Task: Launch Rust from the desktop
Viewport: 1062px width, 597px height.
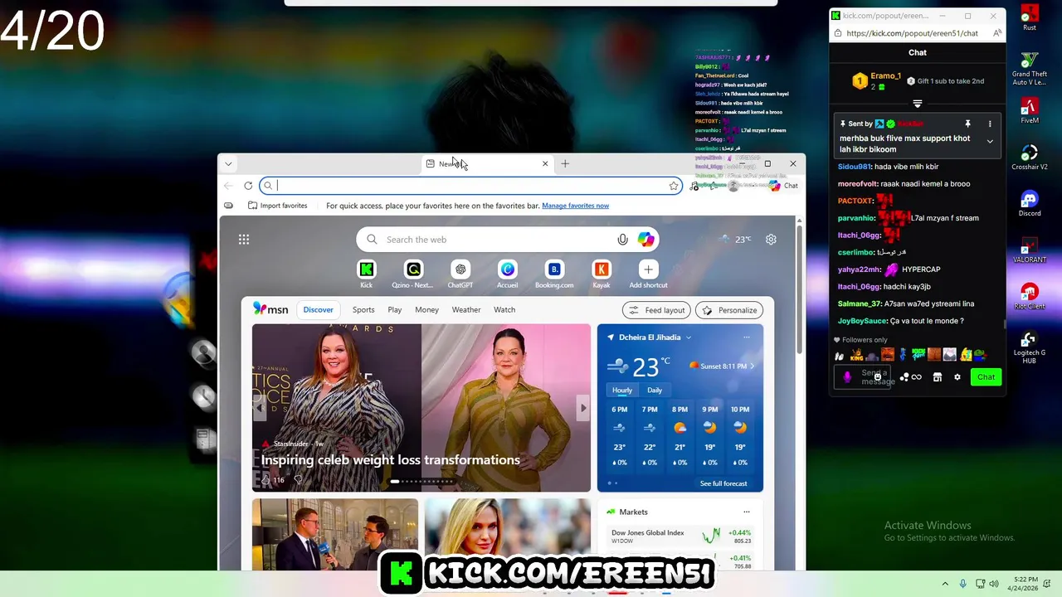Action: (1030, 17)
